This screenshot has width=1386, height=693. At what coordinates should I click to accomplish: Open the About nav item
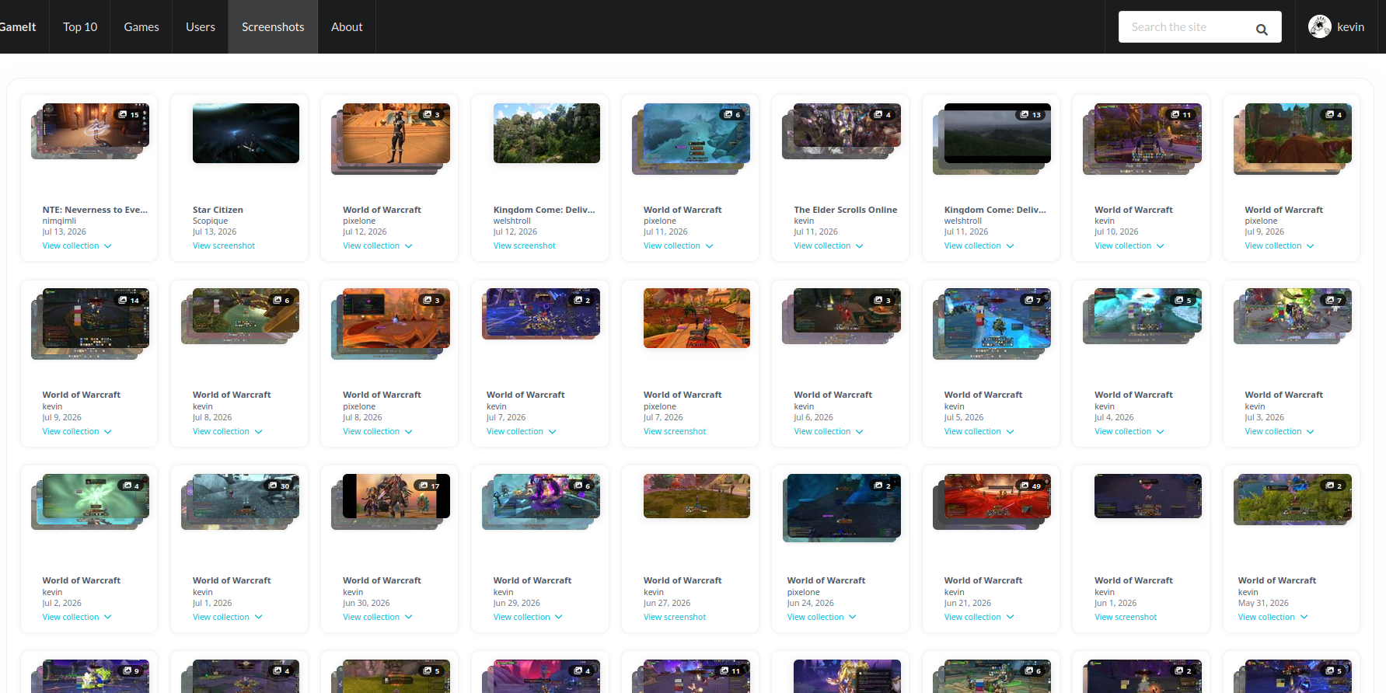coord(347,26)
